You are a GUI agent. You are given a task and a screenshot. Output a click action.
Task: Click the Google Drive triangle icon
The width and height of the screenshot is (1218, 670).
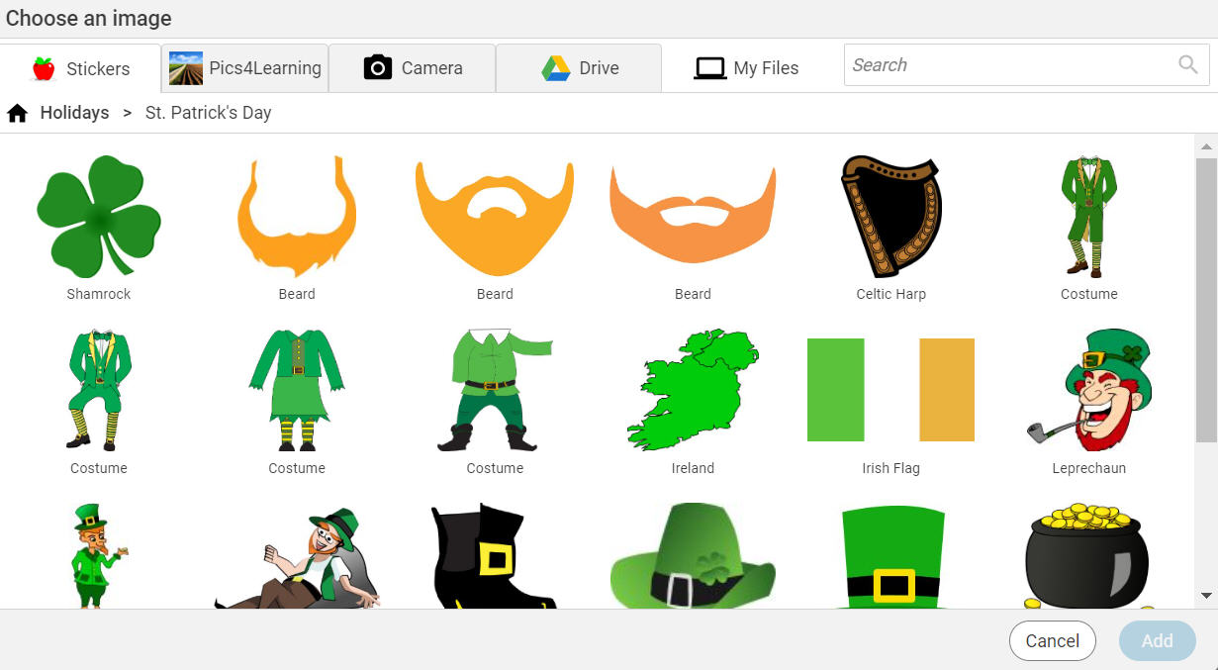point(554,67)
